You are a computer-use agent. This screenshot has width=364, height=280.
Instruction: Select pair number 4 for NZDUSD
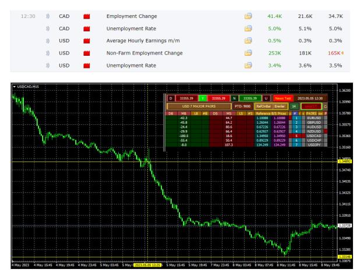296,131
